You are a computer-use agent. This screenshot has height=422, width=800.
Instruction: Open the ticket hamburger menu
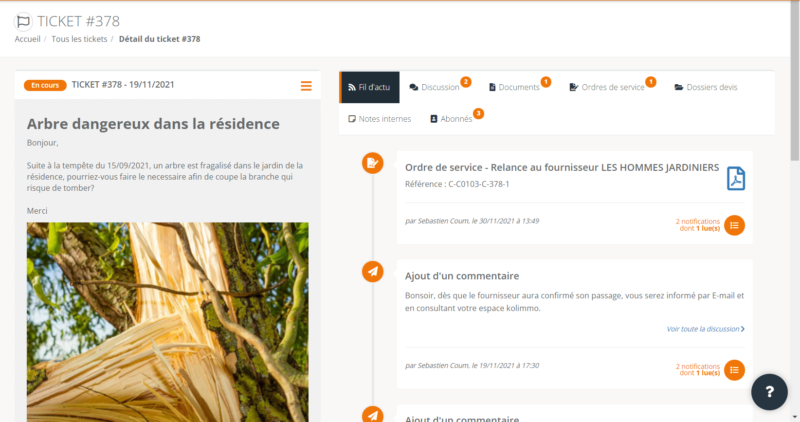(306, 86)
